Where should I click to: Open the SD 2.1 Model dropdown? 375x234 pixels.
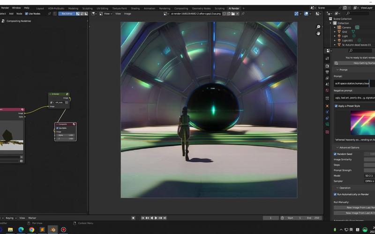[369, 176]
